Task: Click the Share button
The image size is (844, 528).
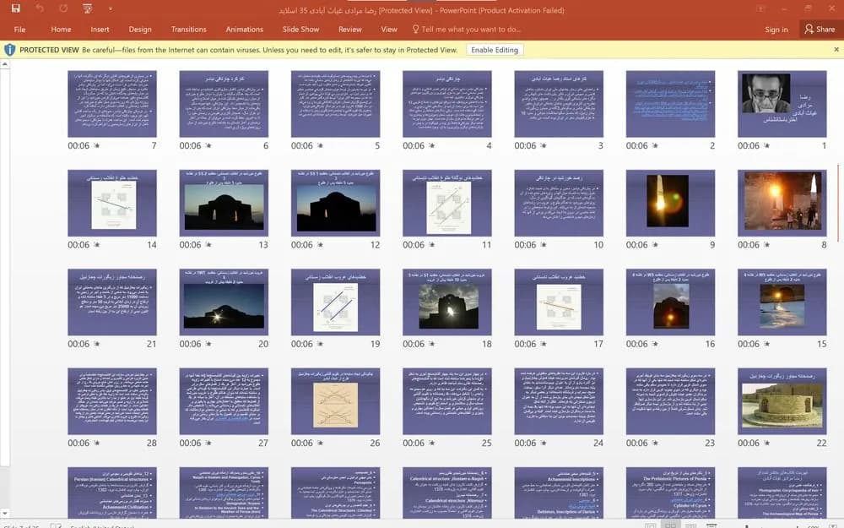Action: (x=820, y=29)
